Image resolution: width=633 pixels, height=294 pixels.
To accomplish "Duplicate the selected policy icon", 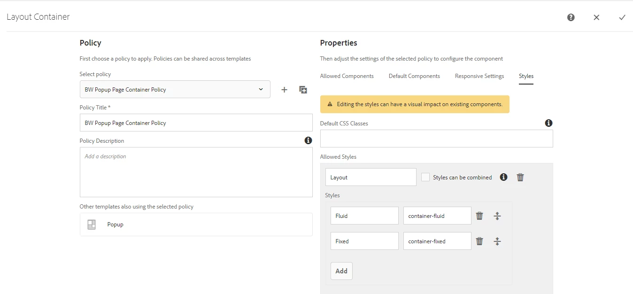I will [x=303, y=90].
